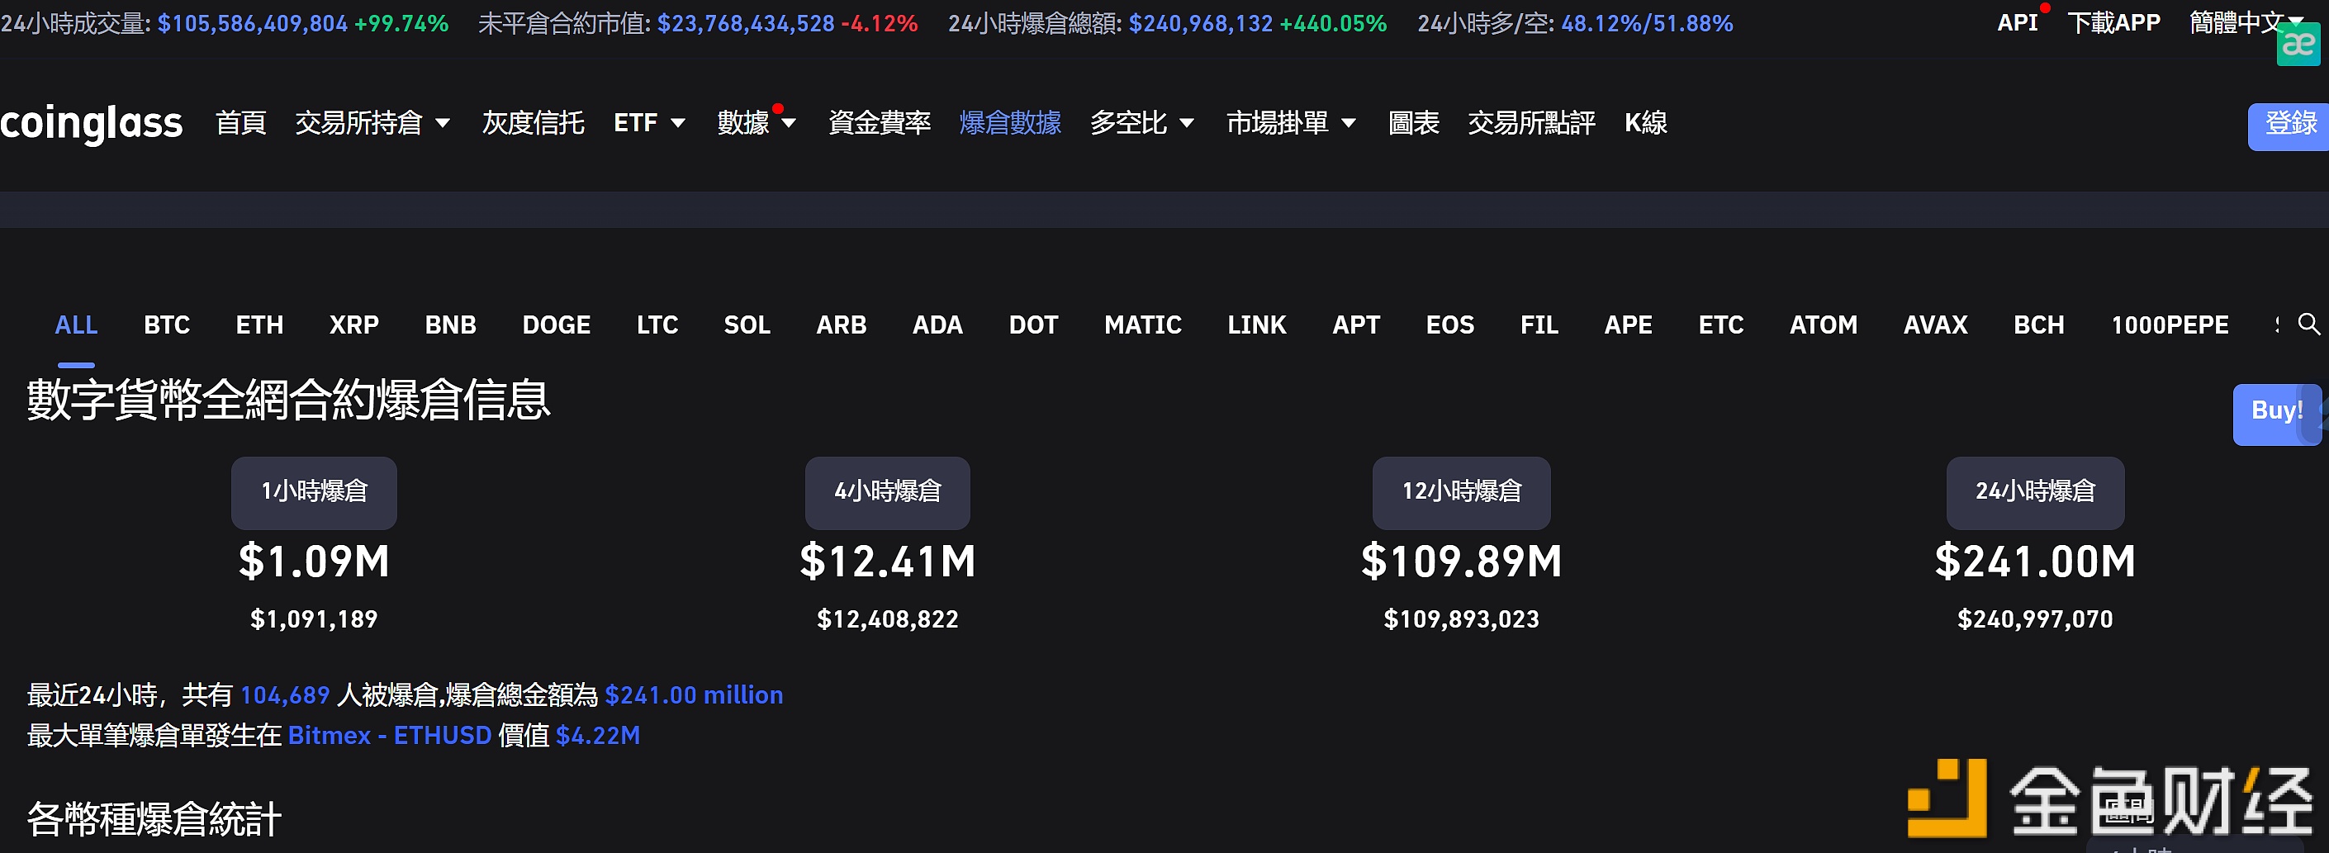Open the 多空比 dropdown menu
This screenshot has width=2329, height=853.
click(x=1141, y=123)
